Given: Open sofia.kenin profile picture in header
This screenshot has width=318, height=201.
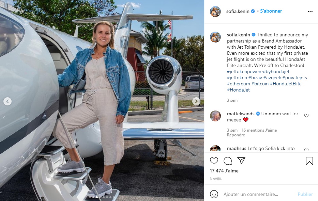Looking at the screenshot, I should [x=215, y=12].
